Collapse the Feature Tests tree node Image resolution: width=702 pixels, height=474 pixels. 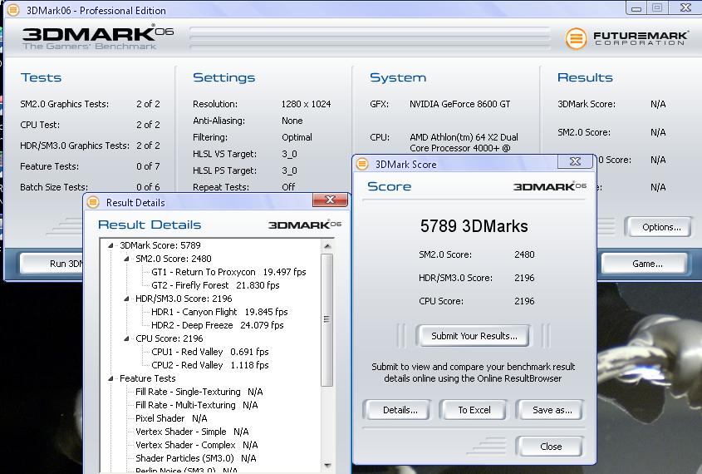[x=110, y=378]
